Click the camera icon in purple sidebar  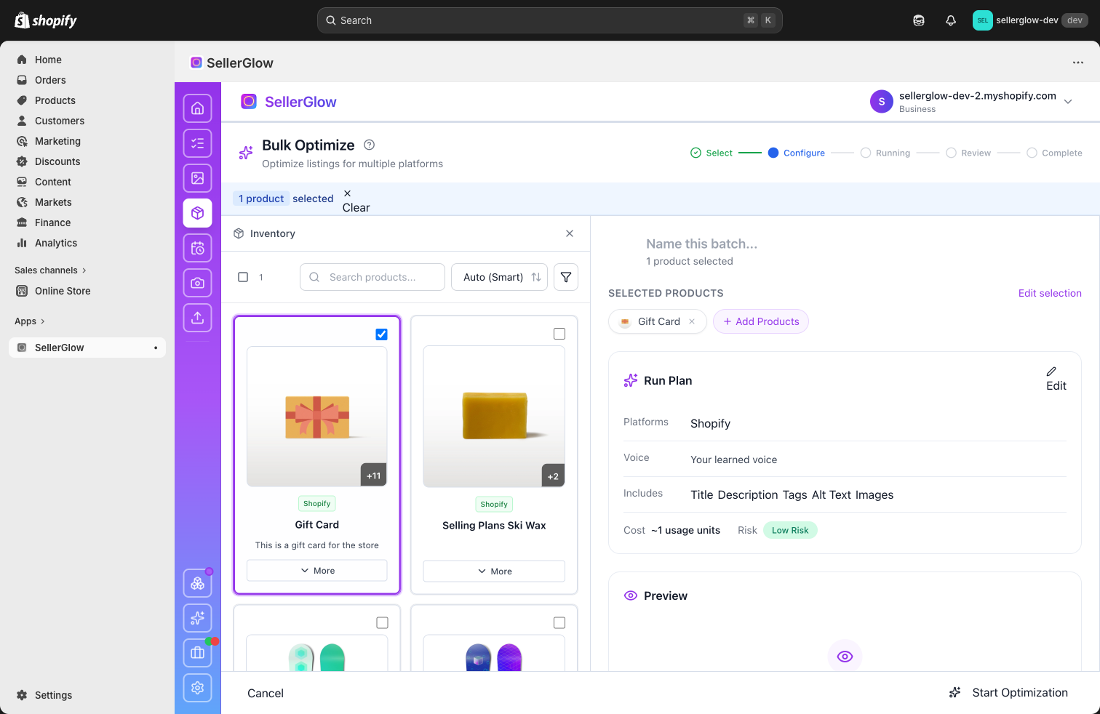(x=197, y=283)
